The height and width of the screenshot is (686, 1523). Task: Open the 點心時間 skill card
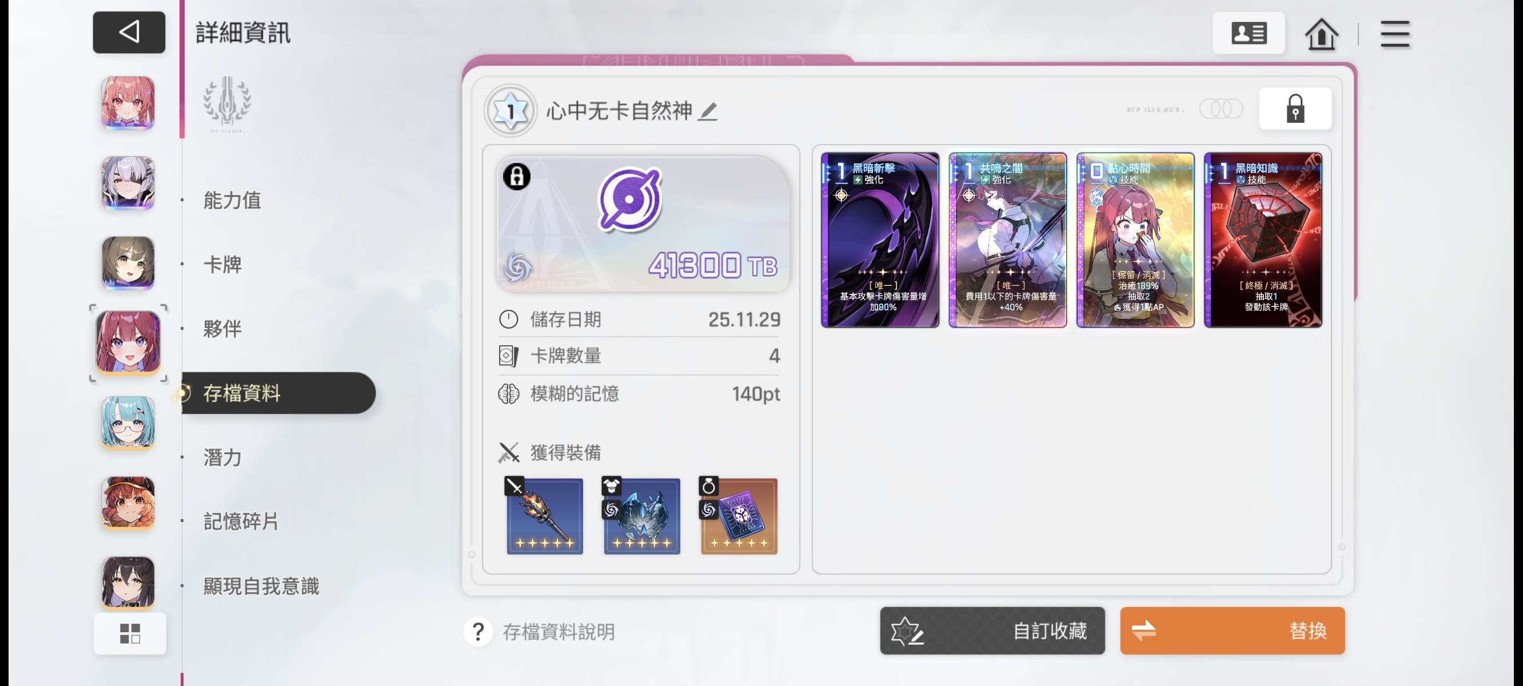[x=1135, y=240]
